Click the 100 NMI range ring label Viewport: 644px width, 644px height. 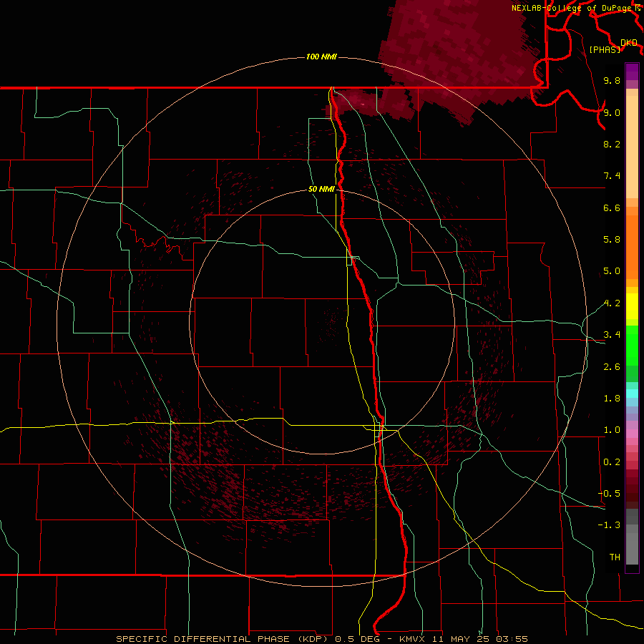click(x=321, y=57)
